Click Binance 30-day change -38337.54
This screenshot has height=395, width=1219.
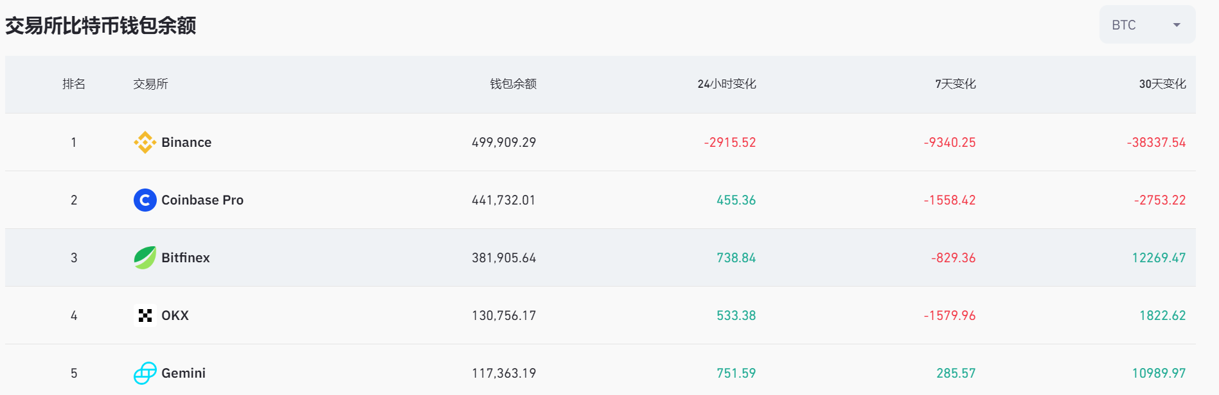pyautogui.click(x=1157, y=142)
